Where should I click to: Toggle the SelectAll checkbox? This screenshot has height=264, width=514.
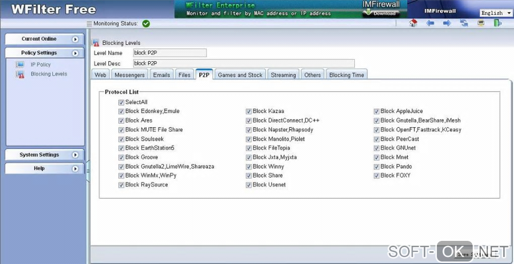[121, 103]
